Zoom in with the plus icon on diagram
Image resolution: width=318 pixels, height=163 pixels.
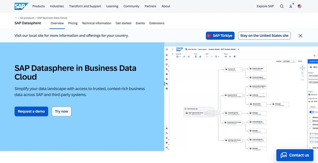(x=303, y=73)
